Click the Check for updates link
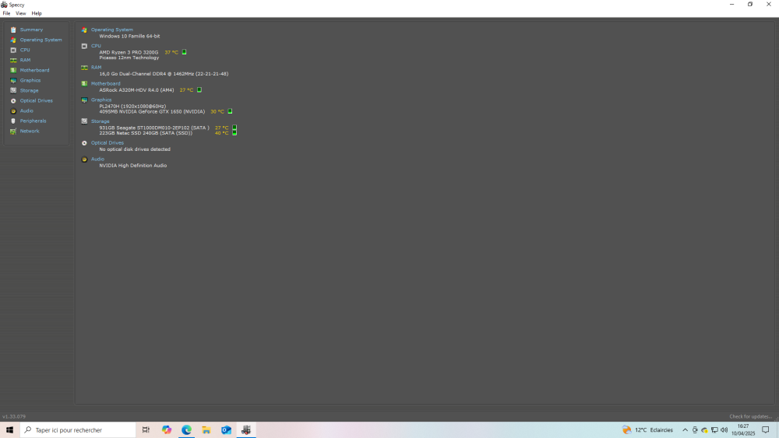This screenshot has height=438, width=779. tap(750, 416)
